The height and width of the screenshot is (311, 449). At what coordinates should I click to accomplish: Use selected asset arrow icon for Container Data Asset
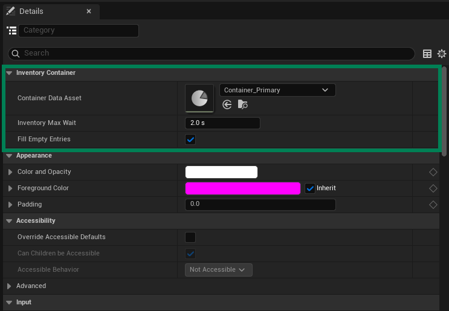[x=227, y=104]
